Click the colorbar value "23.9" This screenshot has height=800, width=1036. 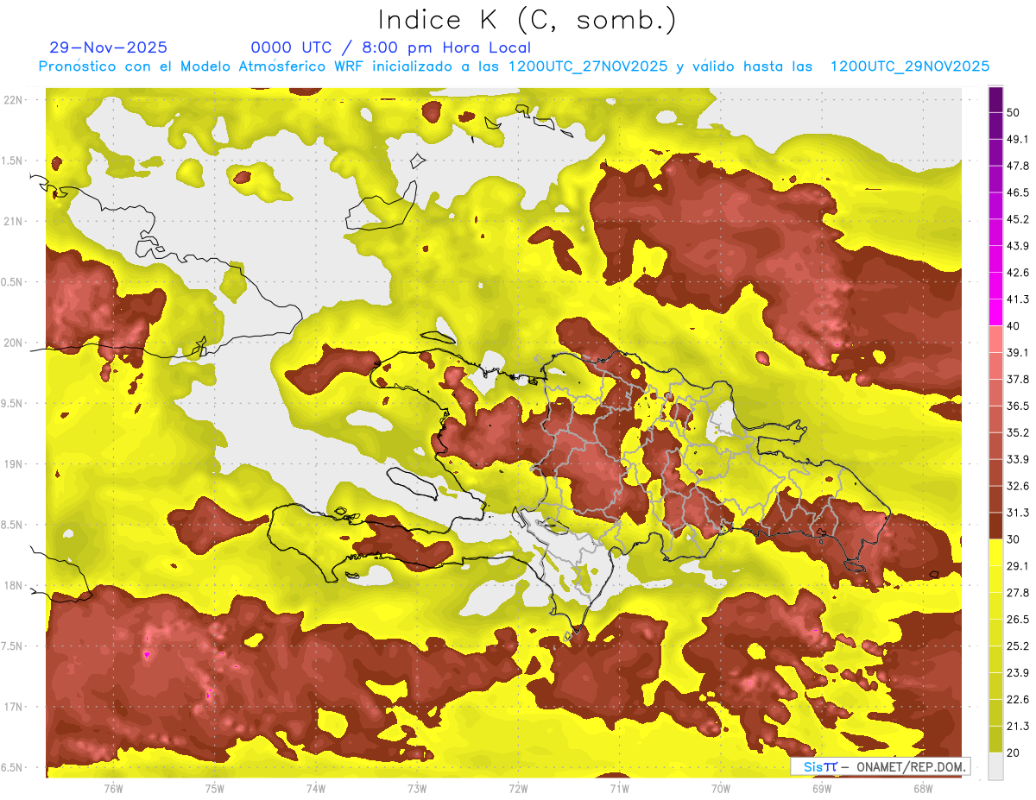click(1018, 673)
